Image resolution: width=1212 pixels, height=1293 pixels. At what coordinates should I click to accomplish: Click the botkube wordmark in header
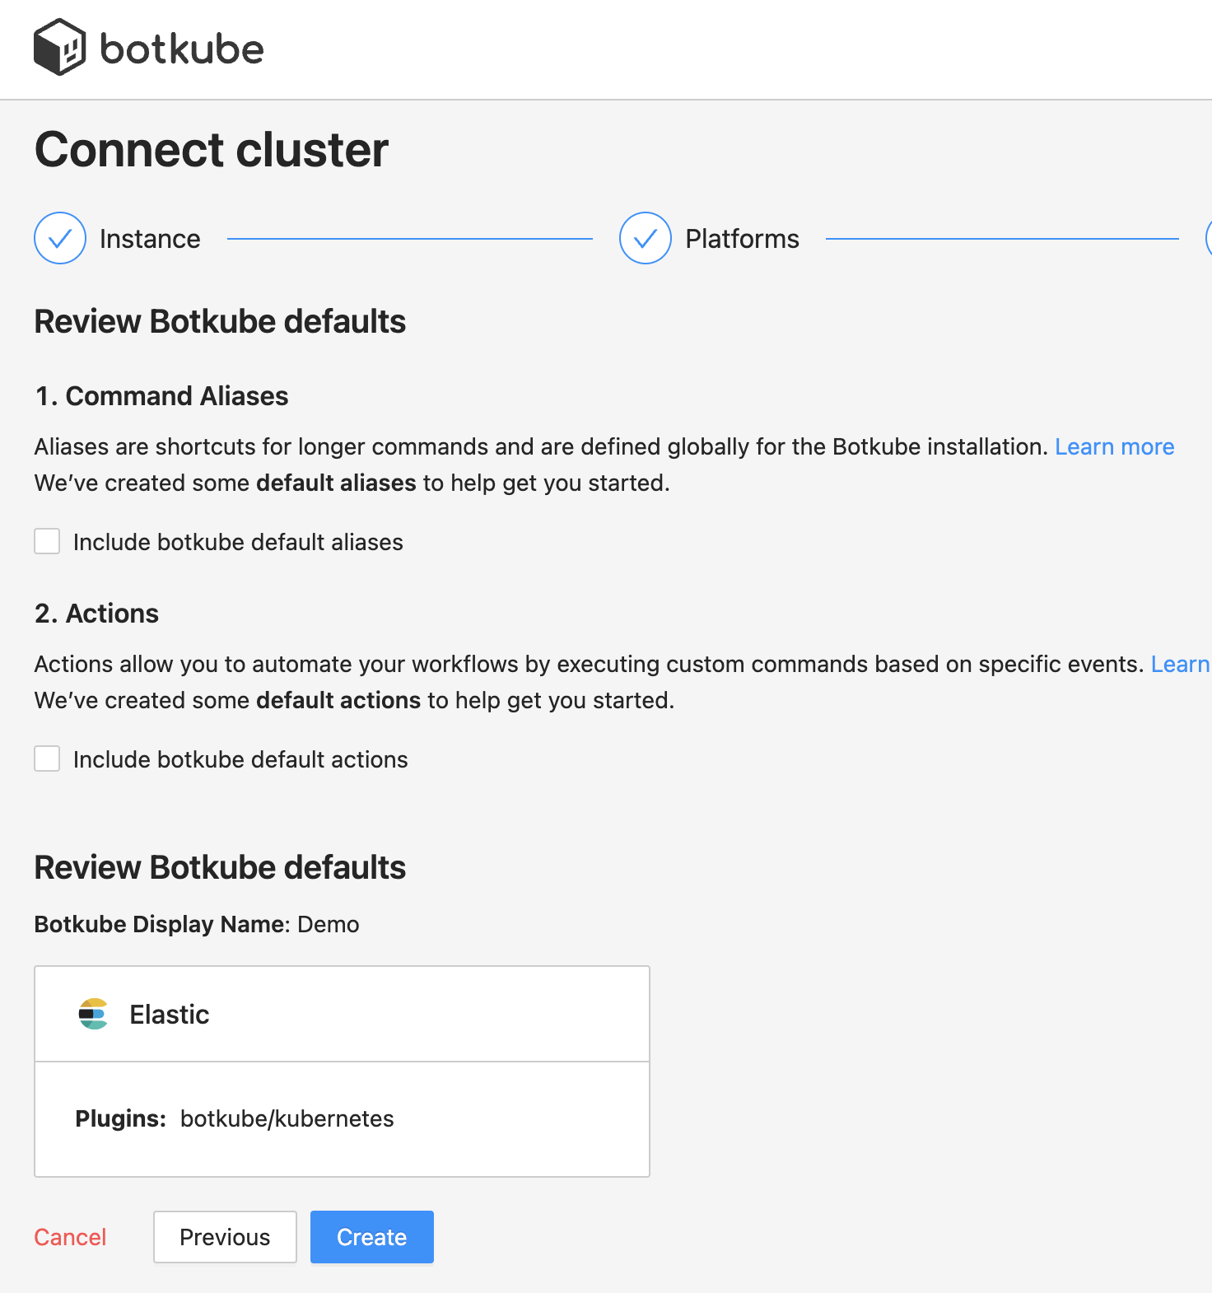181,49
